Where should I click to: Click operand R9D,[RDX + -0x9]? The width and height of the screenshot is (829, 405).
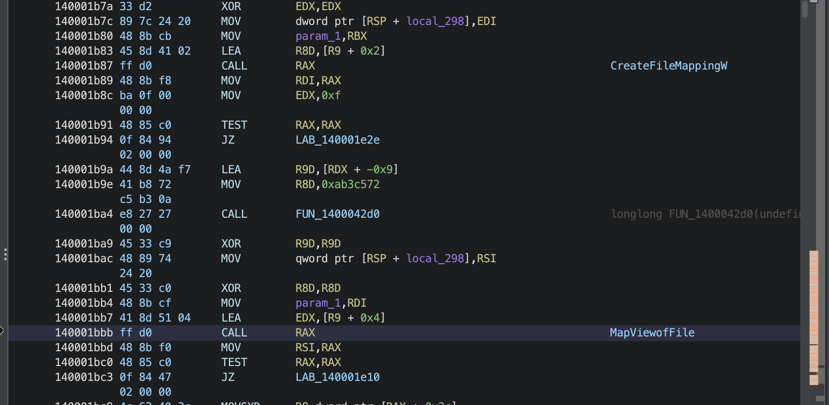(347, 170)
